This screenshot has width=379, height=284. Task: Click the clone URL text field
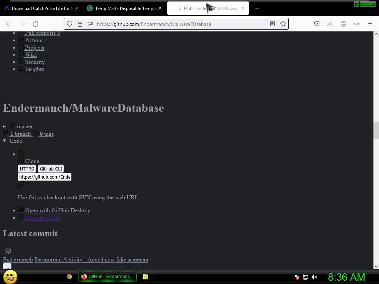pyautogui.click(x=44, y=177)
